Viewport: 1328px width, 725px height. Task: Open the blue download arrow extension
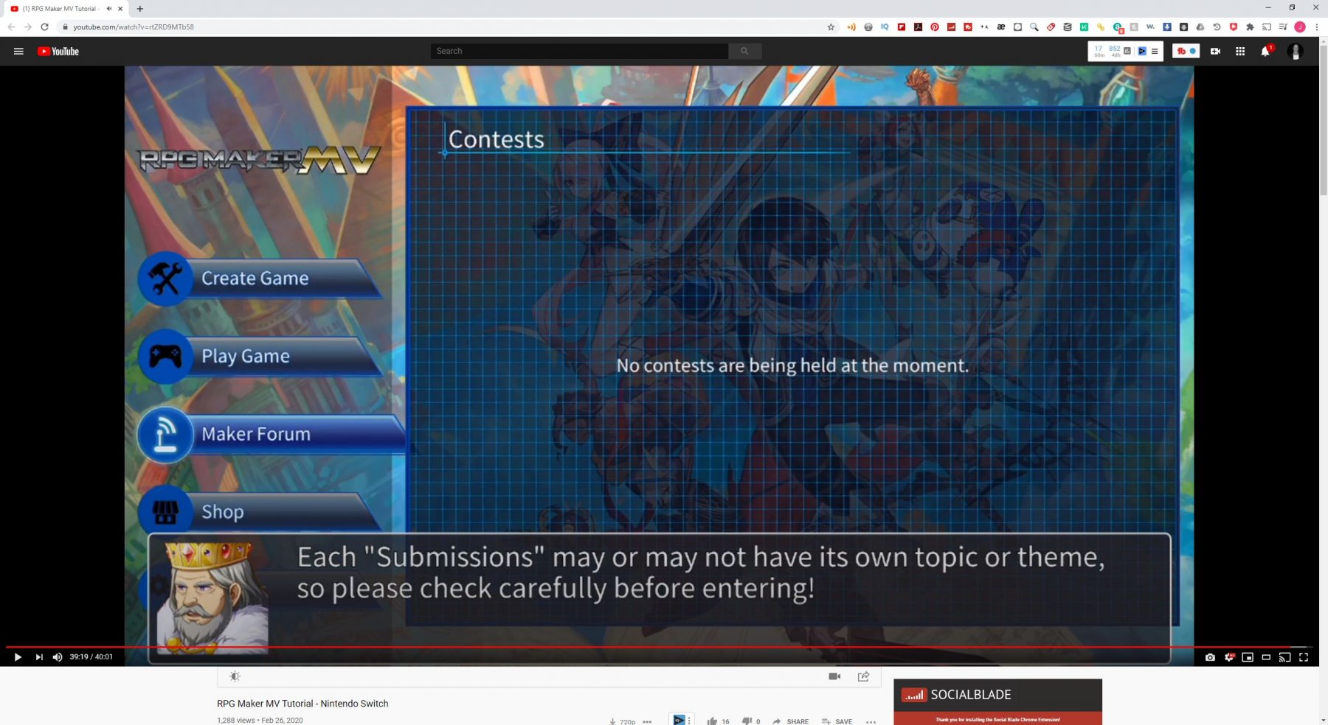coord(1167,27)
